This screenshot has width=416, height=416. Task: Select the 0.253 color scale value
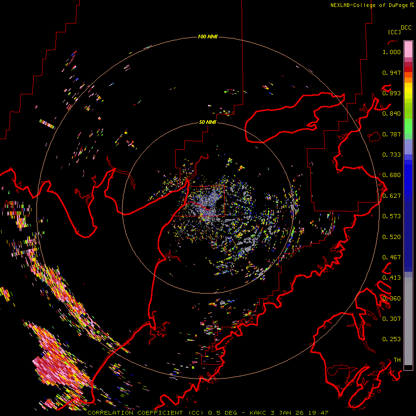click(x=392, y=339)
